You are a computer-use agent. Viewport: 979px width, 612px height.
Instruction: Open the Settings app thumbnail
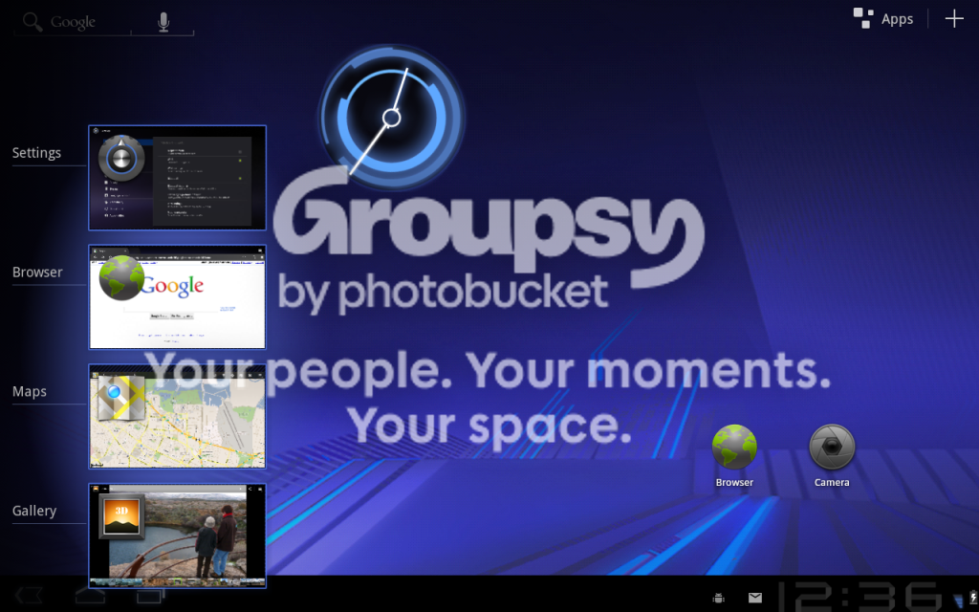177,178
